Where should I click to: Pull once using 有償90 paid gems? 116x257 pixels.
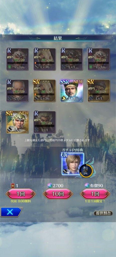tap(95, 194)
